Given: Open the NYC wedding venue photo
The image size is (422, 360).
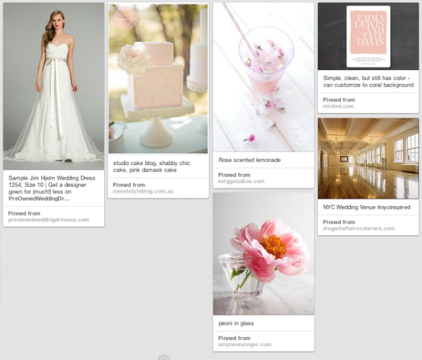Looking at the screenshot, I should [x=368, y=159].
